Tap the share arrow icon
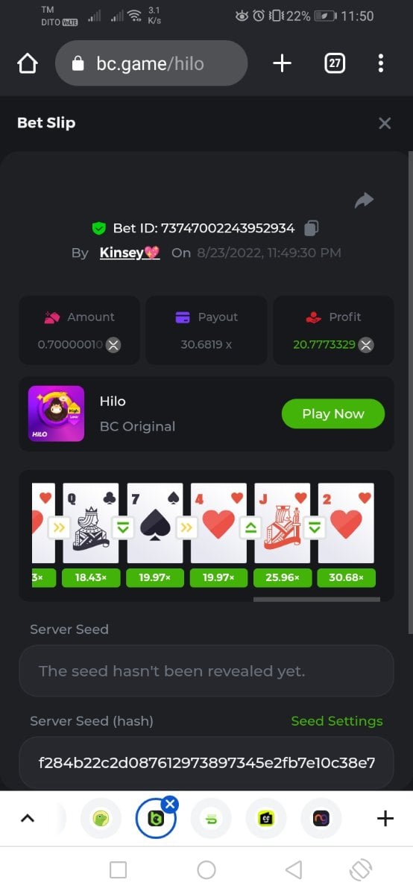 pos(364,200)
